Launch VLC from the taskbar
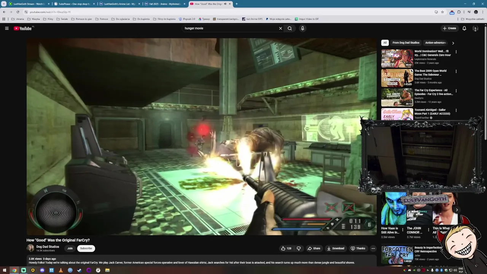The width and height of the screenshot is (487, 274). pos(61,270)
